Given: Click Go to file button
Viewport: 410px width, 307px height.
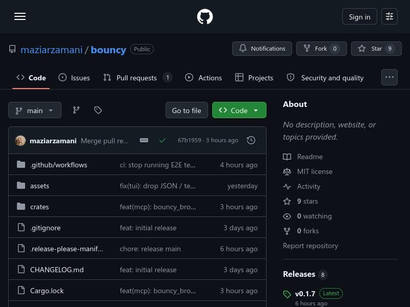Looking at the screenshot, I should (x=187, y=110).
